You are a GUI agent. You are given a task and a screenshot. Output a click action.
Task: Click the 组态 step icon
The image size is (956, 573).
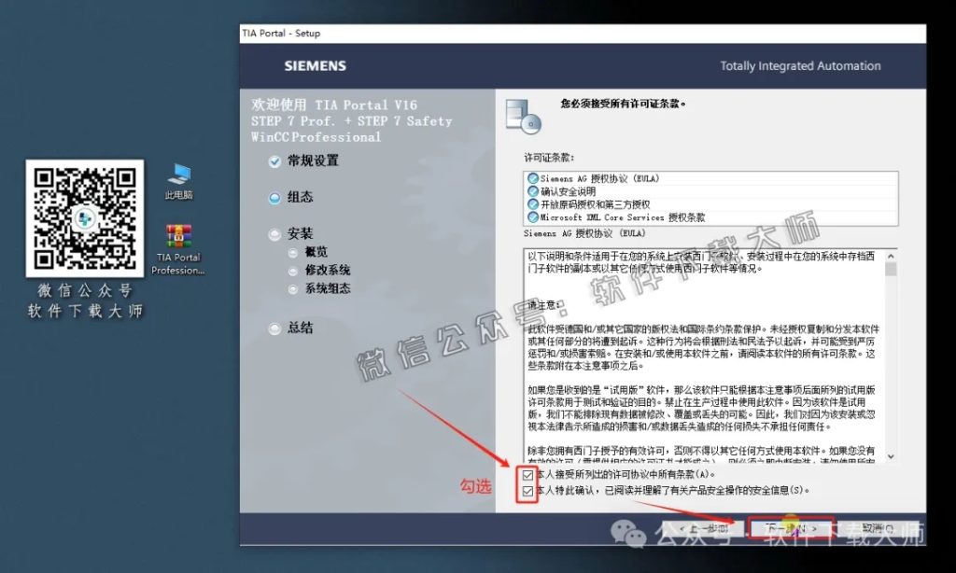(x=274, y=197)
